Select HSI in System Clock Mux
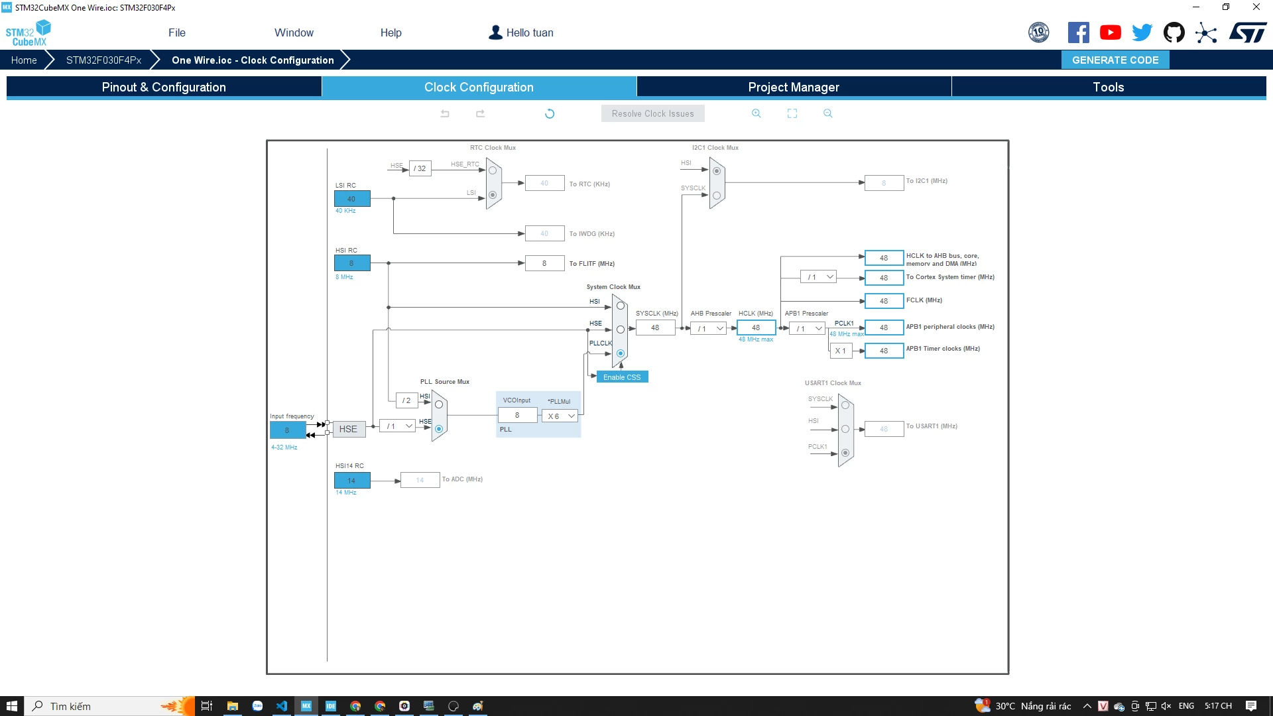Viewport: 1273px width, 716px height. coord(621,306)
